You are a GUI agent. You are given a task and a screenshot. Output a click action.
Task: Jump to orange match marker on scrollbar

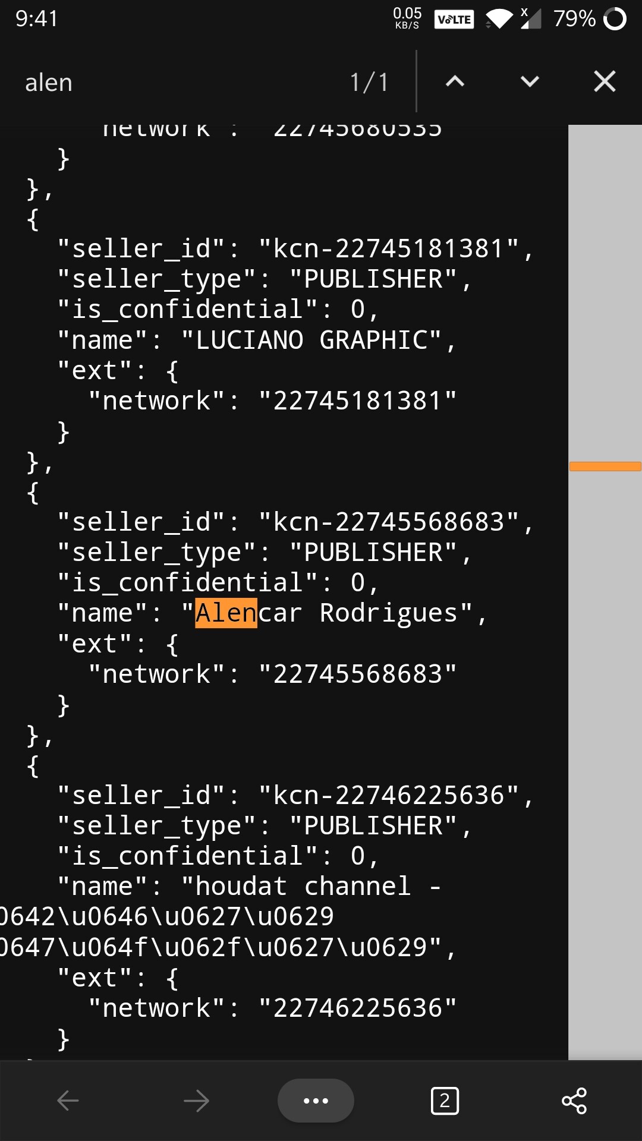pos(605,467)
